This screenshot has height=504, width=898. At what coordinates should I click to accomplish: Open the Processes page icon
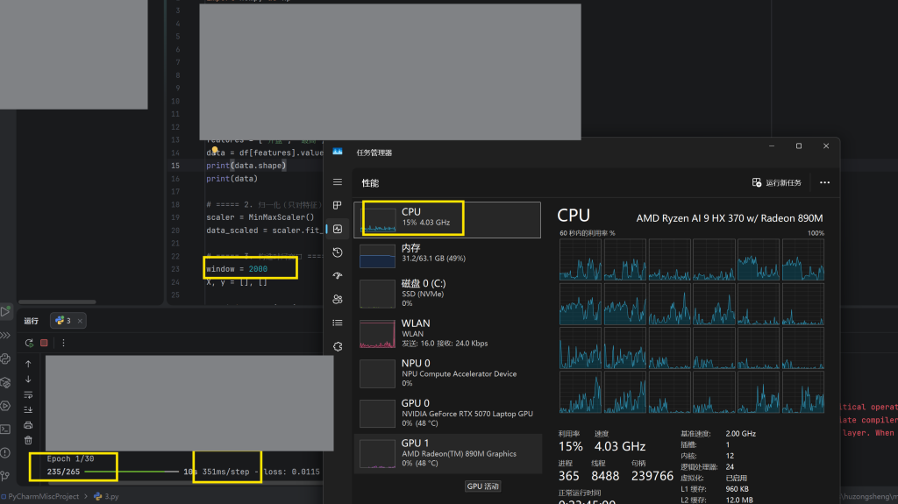point(338,206)
